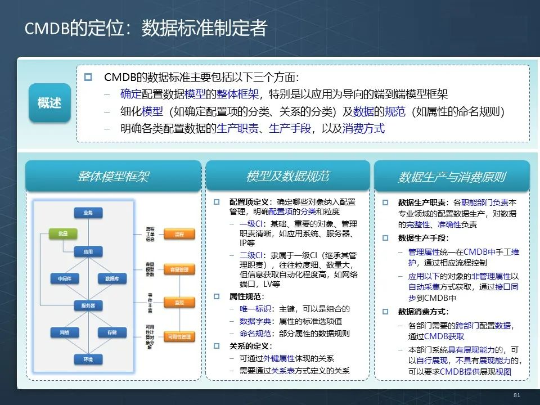The width and height of the screenshot is (540, 405).
Task: Click the blue text 二级CI
Action: tap(251, 255)
